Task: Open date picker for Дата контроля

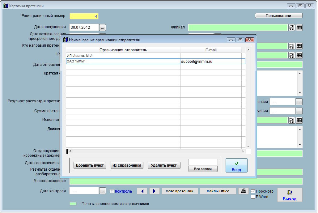Action: pos(102,191)
